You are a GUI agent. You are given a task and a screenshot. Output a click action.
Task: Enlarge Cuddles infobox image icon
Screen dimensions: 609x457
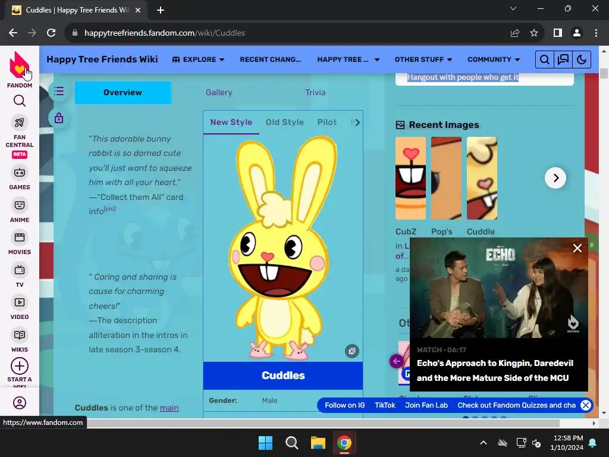(x=351, y=351)
